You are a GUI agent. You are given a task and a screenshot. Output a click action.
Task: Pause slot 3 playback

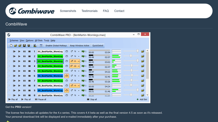pos(24,61)
